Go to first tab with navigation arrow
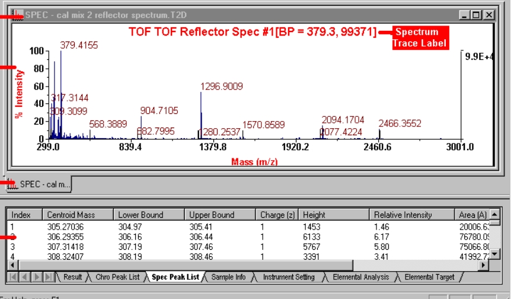514x299 pixels. 13,277
